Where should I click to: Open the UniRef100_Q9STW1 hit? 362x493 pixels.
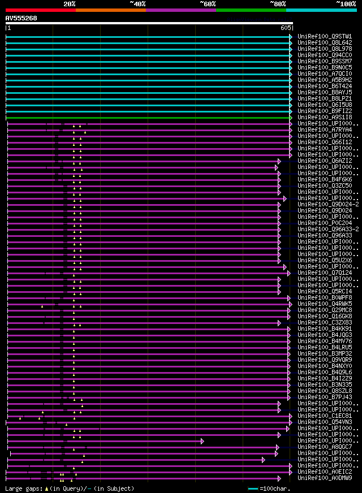point(325,37)
